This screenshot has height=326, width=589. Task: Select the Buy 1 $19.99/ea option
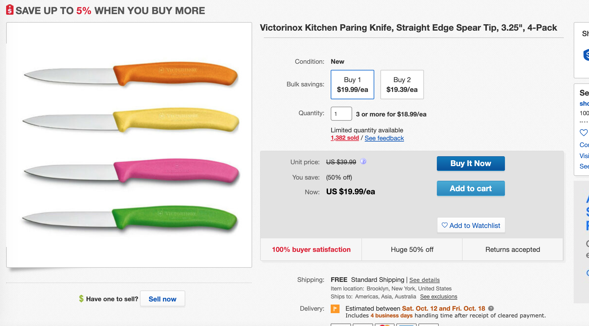click(352, 85)
